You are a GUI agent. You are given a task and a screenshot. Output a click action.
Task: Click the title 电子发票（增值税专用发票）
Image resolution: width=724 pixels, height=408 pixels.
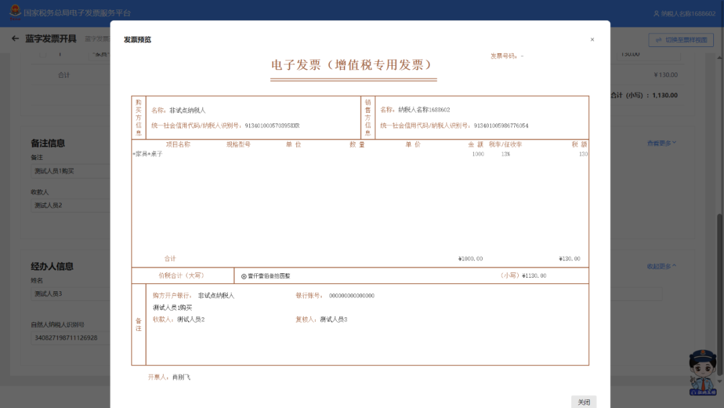[353, 64]
